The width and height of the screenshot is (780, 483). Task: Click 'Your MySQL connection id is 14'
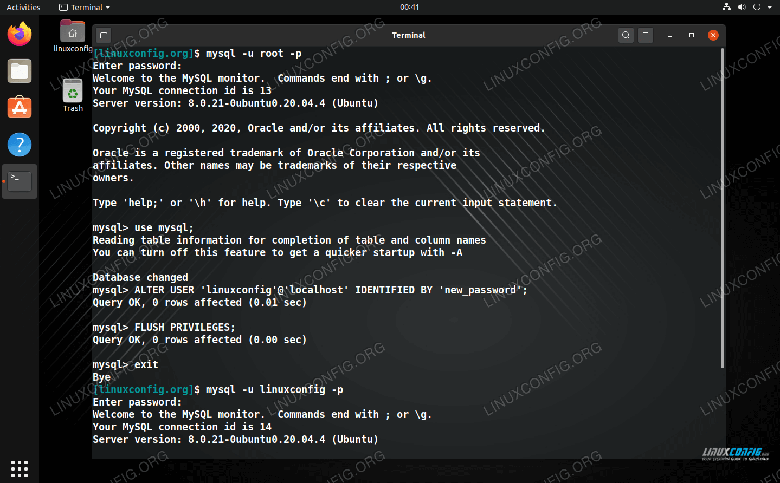click(182, 427)
